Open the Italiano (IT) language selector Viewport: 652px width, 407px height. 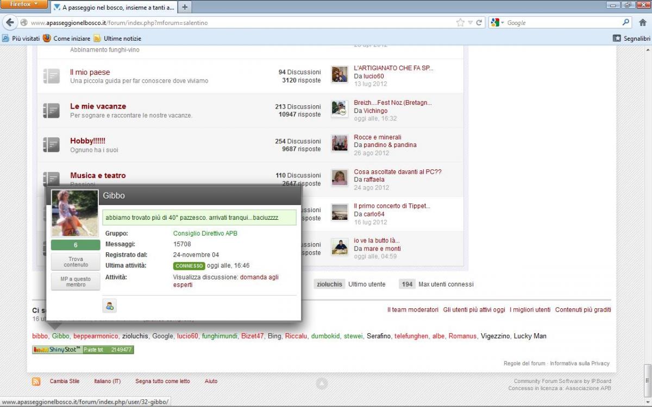[107, 381]
